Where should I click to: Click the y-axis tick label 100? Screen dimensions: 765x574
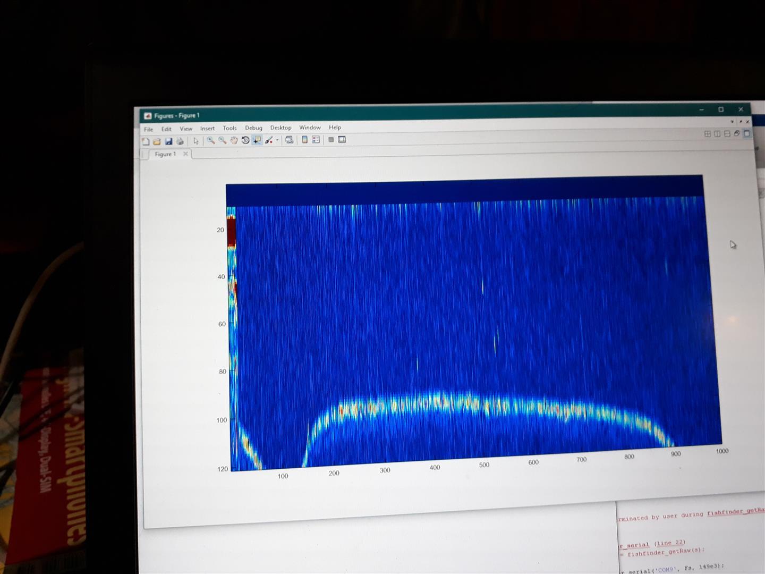[222, 420]
